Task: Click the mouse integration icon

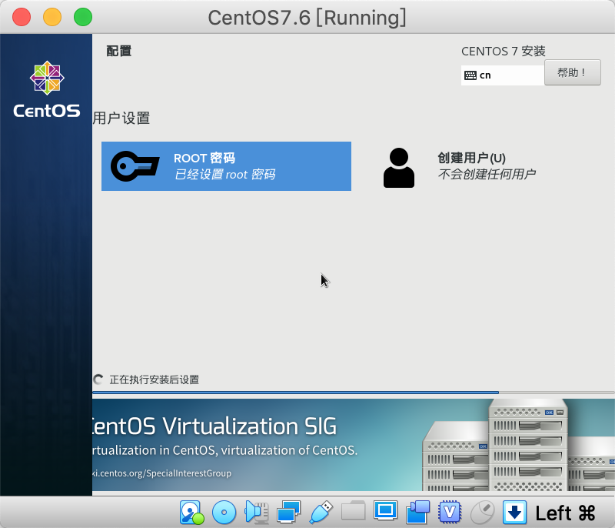Action: tap(482, 513)
